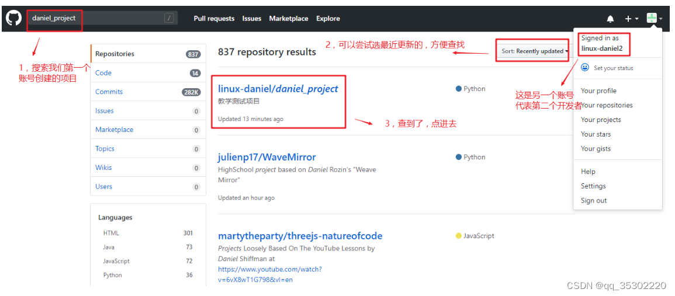Open Explore in top navigation

[328, 19]
